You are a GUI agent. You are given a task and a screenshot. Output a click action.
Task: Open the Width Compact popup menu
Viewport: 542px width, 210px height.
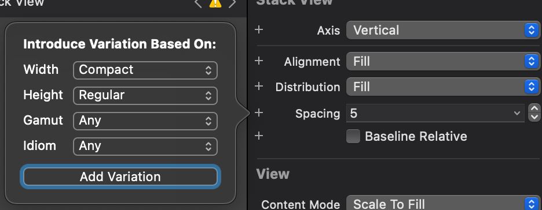coord(145,70)
